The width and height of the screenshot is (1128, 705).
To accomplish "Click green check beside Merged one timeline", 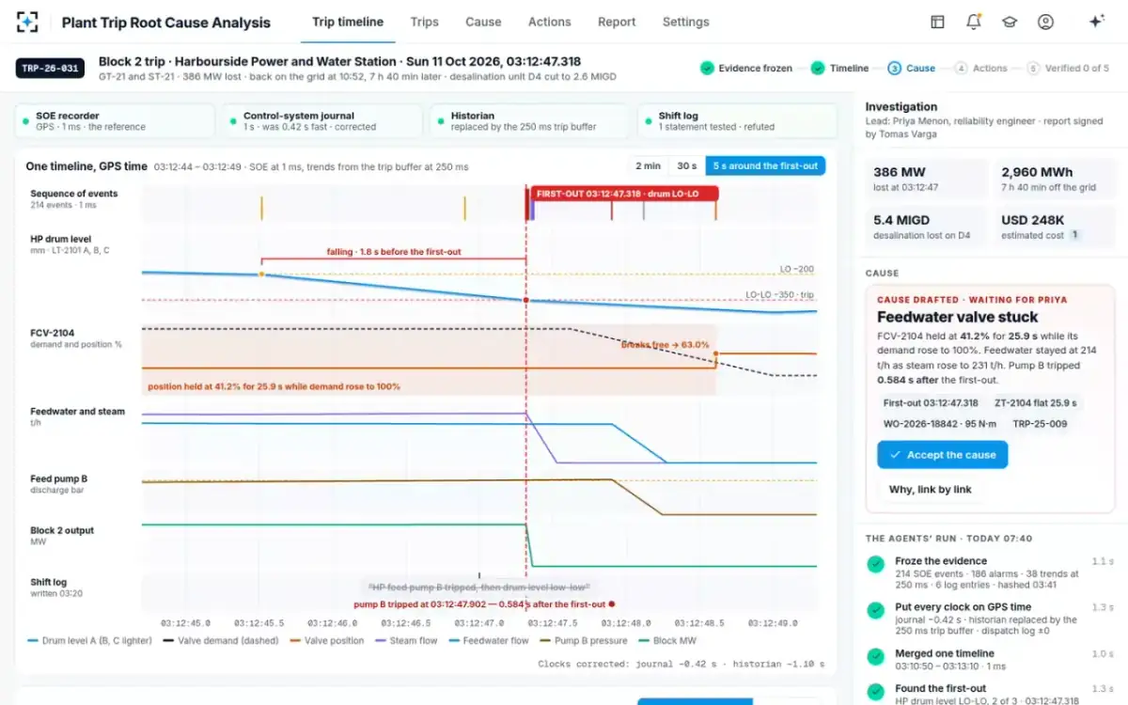I will point(875,657).
